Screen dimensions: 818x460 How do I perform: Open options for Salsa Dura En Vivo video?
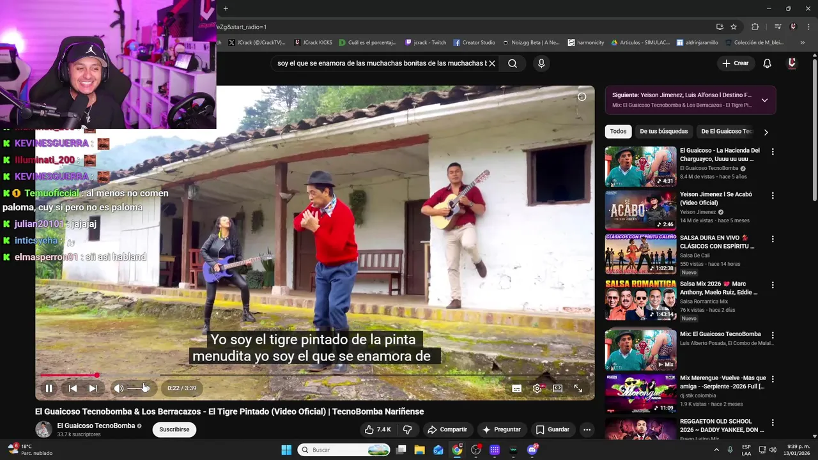[x=773, y=239]
